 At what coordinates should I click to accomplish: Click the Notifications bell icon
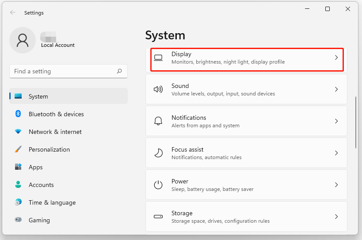158,121
